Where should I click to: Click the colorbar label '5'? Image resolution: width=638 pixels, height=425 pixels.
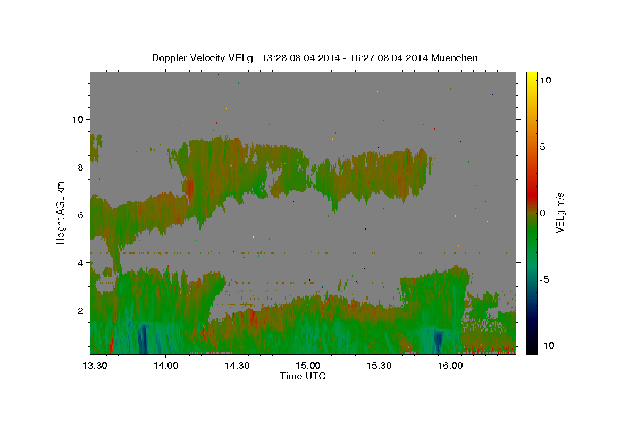(542, 147)
